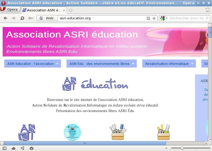This screenshot has height=151, width=212.
Task: Click the Action Solidaire de Revalorisation bold text line
Action: 95,105
